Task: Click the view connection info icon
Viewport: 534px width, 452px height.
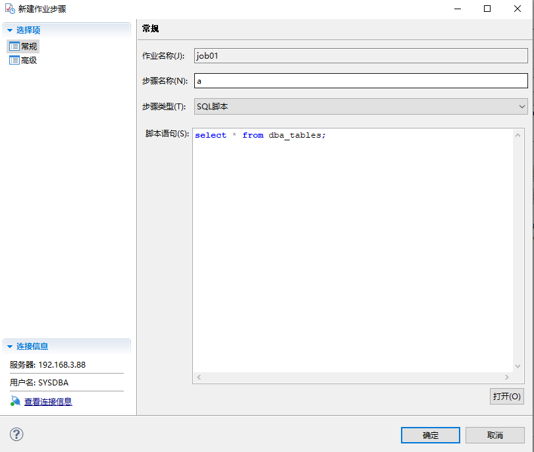Action: (15, 401)
